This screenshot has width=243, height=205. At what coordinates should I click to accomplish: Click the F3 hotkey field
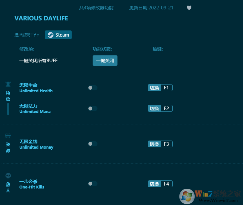click(167, 144)
